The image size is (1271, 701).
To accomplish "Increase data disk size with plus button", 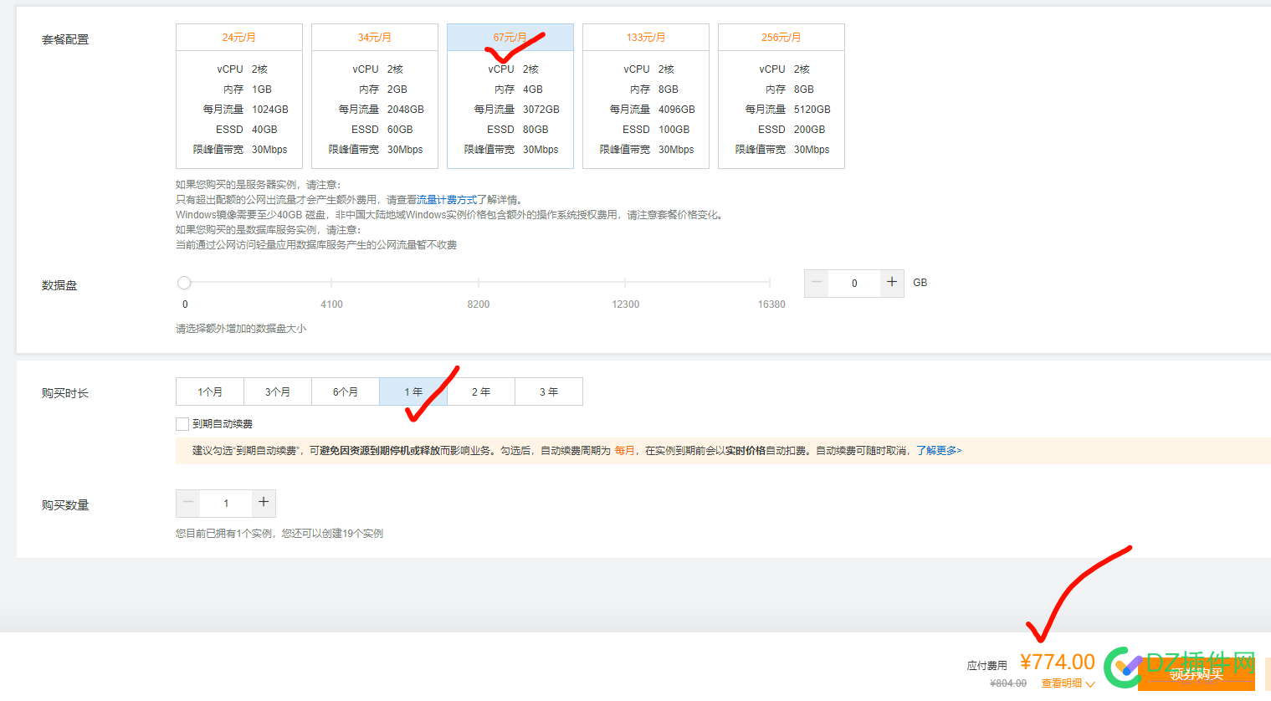I will coord(892,283).
